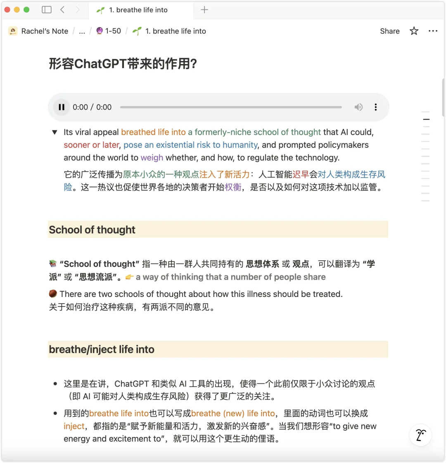The image size is (446, 463).
Task: Click the books emoji before 'School of thought'
Action: click(x=53, y=264)
